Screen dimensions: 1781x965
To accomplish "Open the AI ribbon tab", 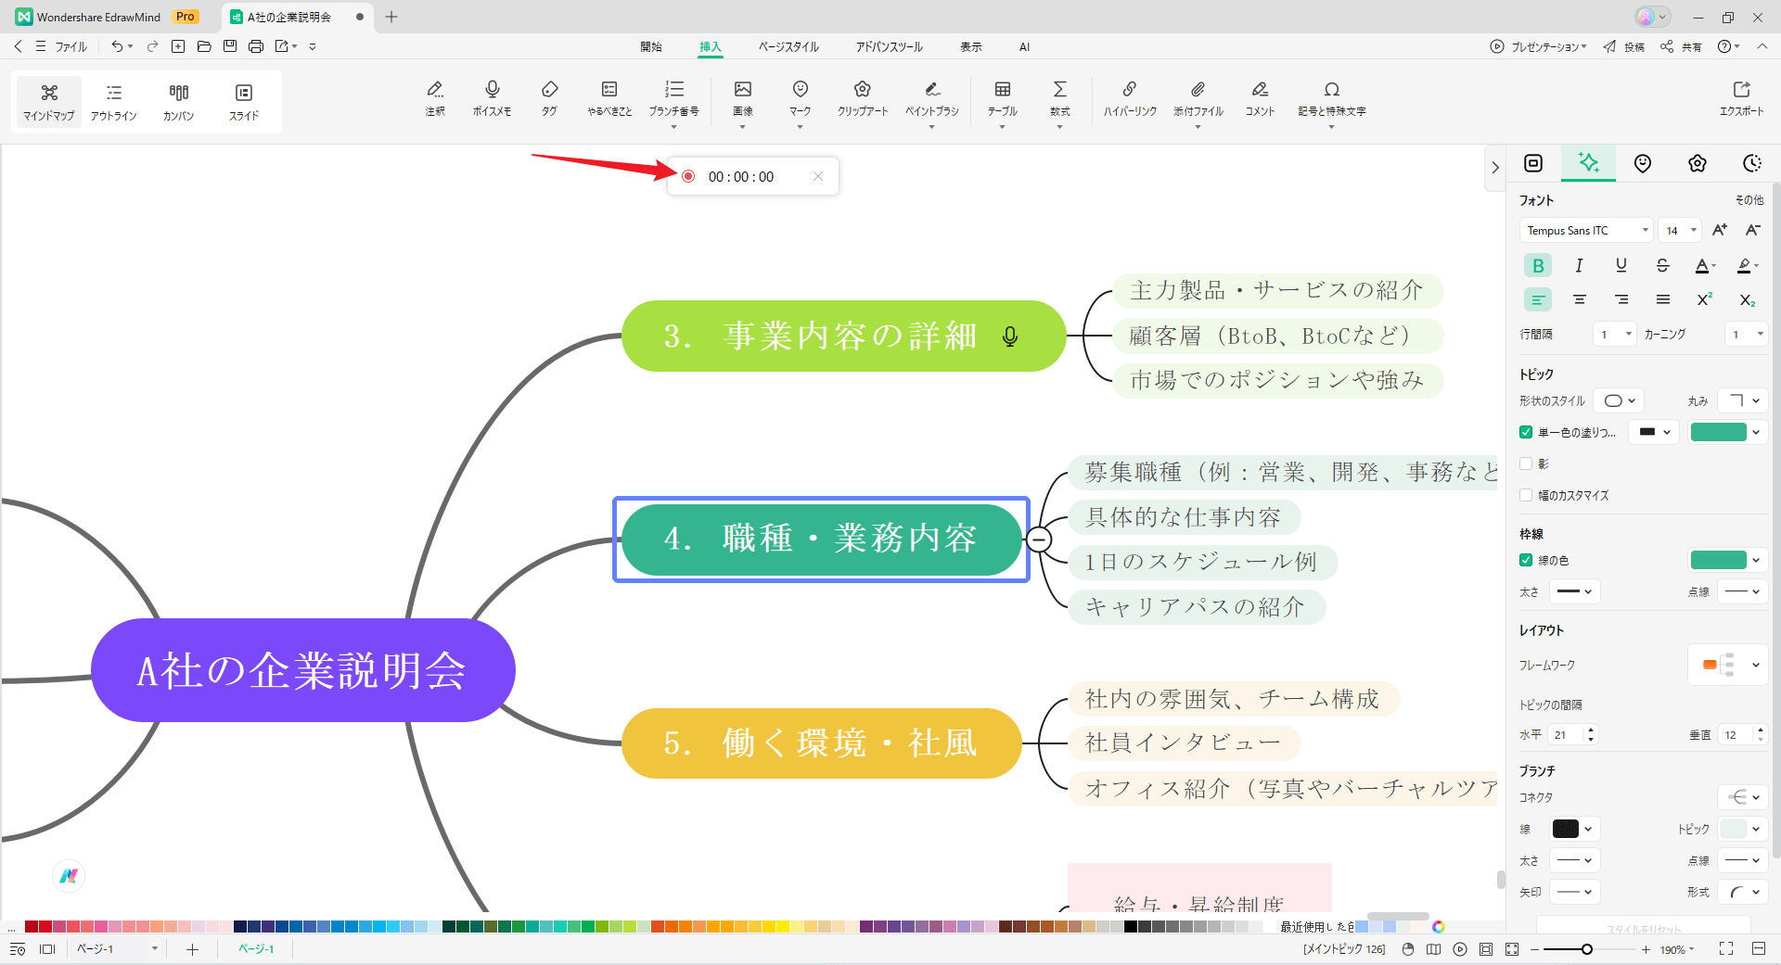I will coord(1024,46).
